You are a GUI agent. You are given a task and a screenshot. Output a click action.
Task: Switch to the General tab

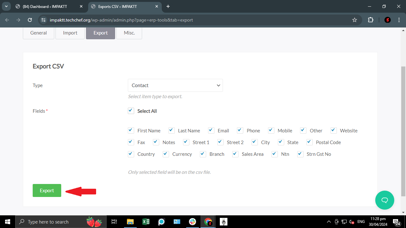[x=38, y=33]
